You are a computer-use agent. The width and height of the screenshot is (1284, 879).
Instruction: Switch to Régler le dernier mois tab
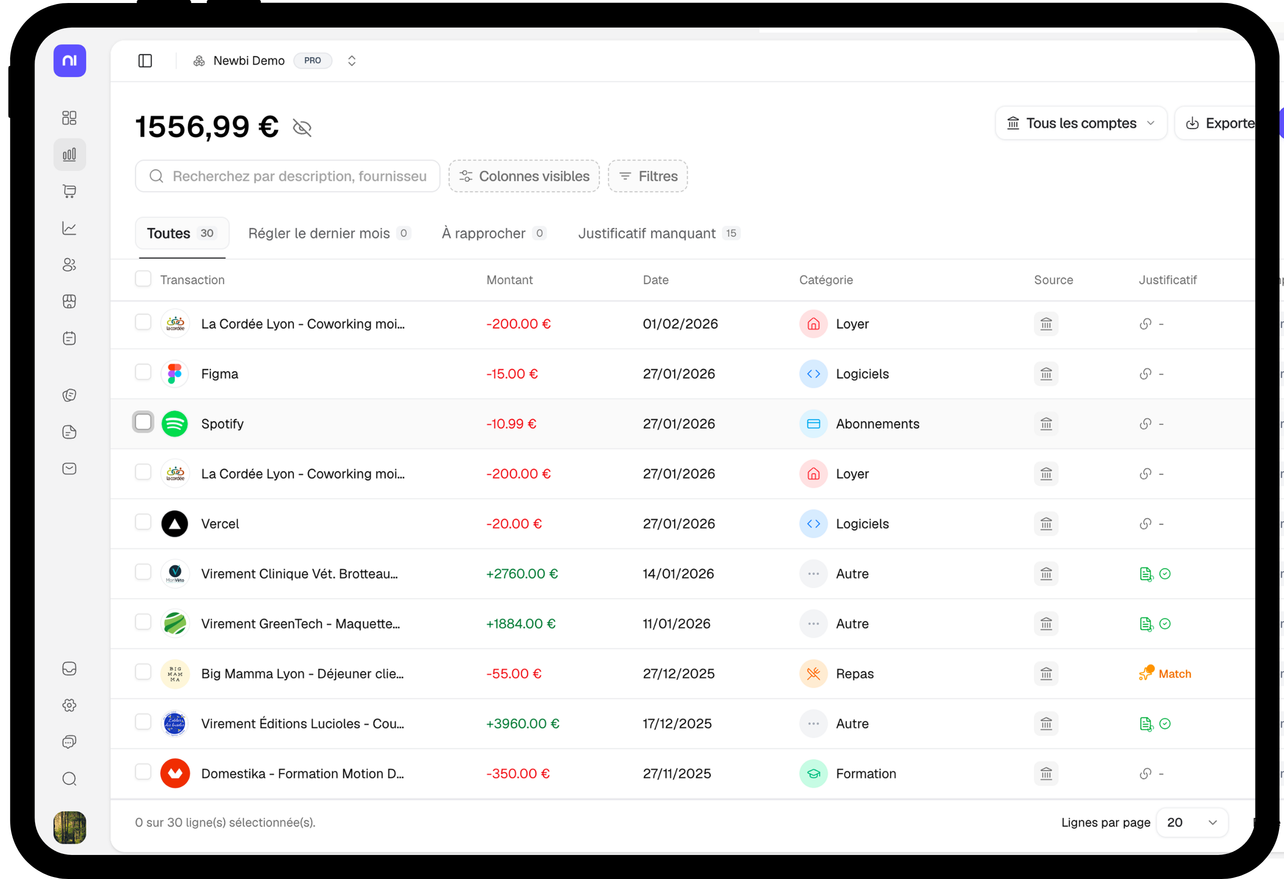[x=329, y=233]
